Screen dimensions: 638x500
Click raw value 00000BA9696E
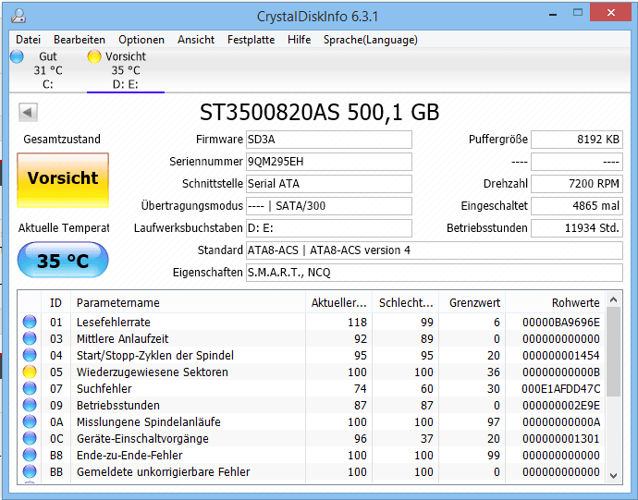pos(560,323)
